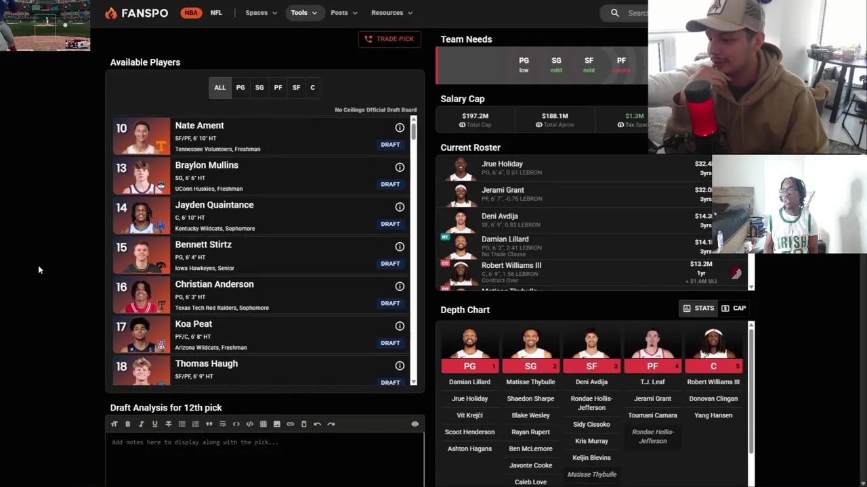
Task: Toggle the notes preview eye icon
Action: [x=415, y=424]
